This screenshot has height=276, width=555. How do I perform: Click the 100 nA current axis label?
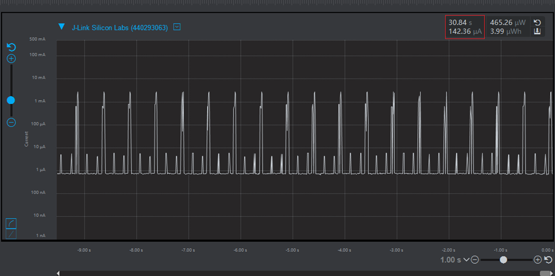click(39, 192)
